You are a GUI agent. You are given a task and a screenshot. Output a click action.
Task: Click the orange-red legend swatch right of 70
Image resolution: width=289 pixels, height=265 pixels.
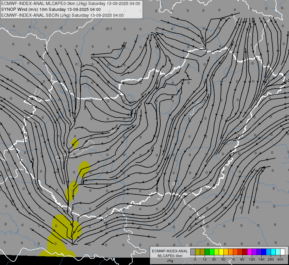tap(235, 252)
